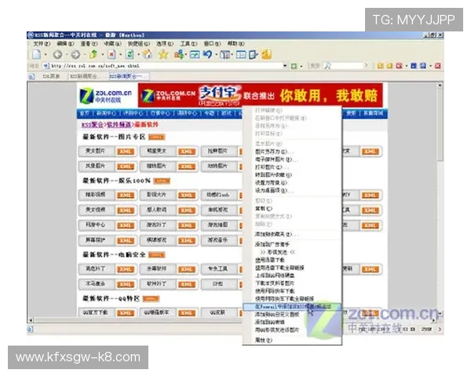Click XML button beside QQ官方下载
This screenshot has height=377, width=471.
(126, 313)
